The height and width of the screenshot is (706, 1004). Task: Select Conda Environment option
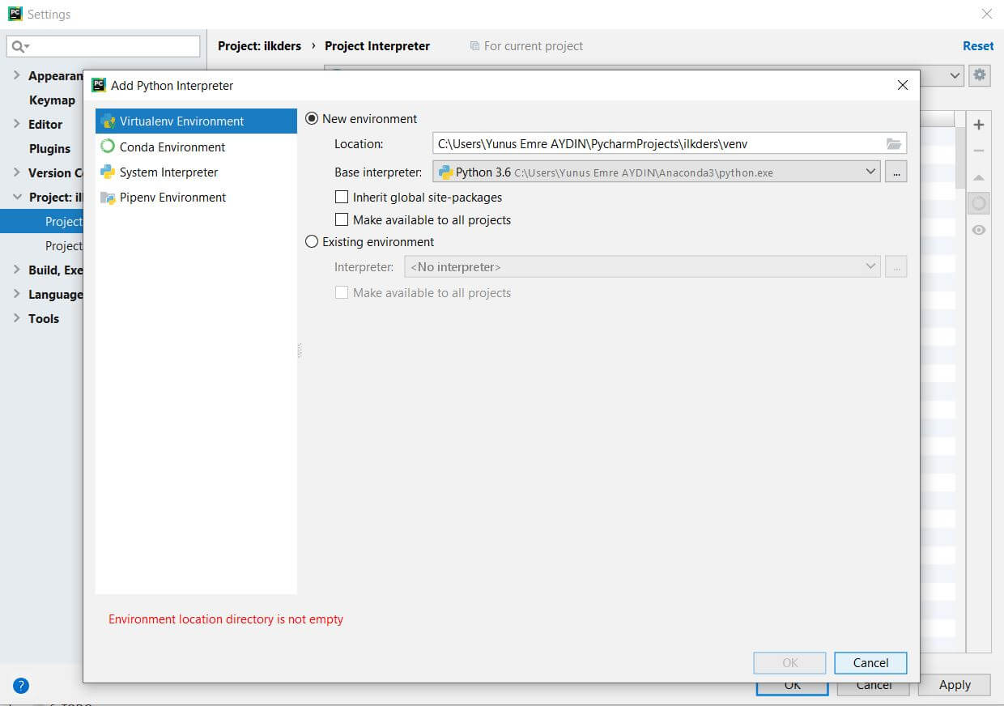point(196,147)
